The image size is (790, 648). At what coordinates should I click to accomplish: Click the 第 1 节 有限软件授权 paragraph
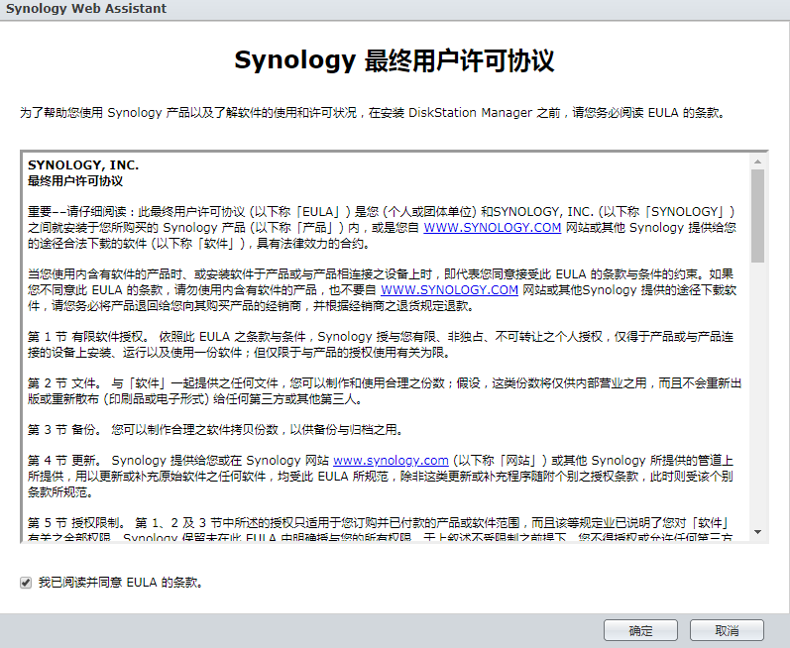[x=381, y=344]
